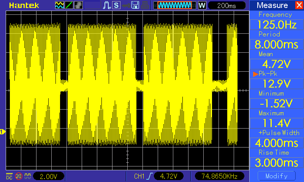Select the Pk-Pk measurement label
Viewport: 304px width, 182px height.
[268, 74]
